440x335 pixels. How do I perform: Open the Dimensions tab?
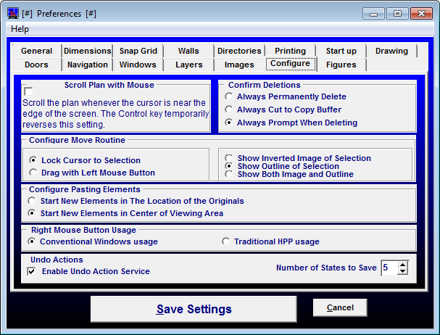coord(87,51)
